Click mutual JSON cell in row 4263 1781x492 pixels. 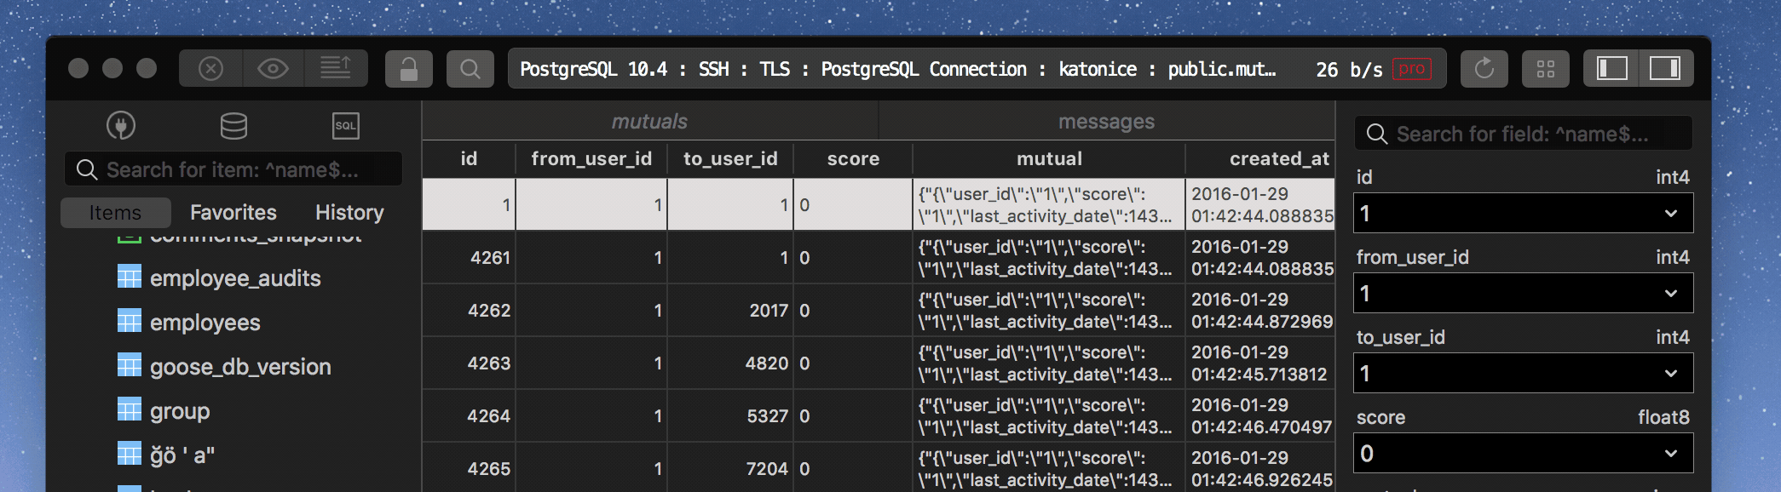(1049, 363)
